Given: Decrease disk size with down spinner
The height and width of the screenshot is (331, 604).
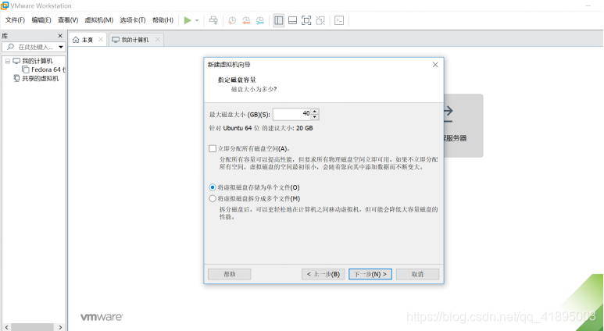Looking at the screenshot, I should (x=315, y=116).
